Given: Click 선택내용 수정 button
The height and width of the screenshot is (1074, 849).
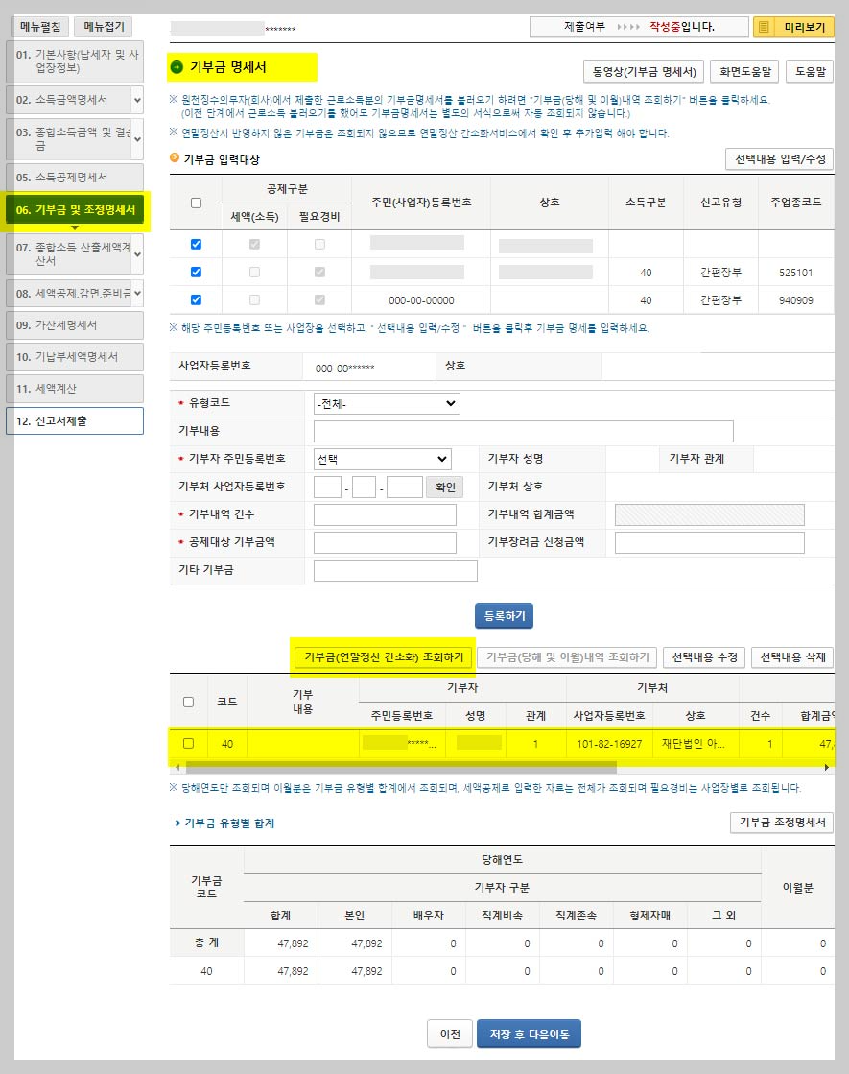Looking at the screenshot, I should 704,656.
